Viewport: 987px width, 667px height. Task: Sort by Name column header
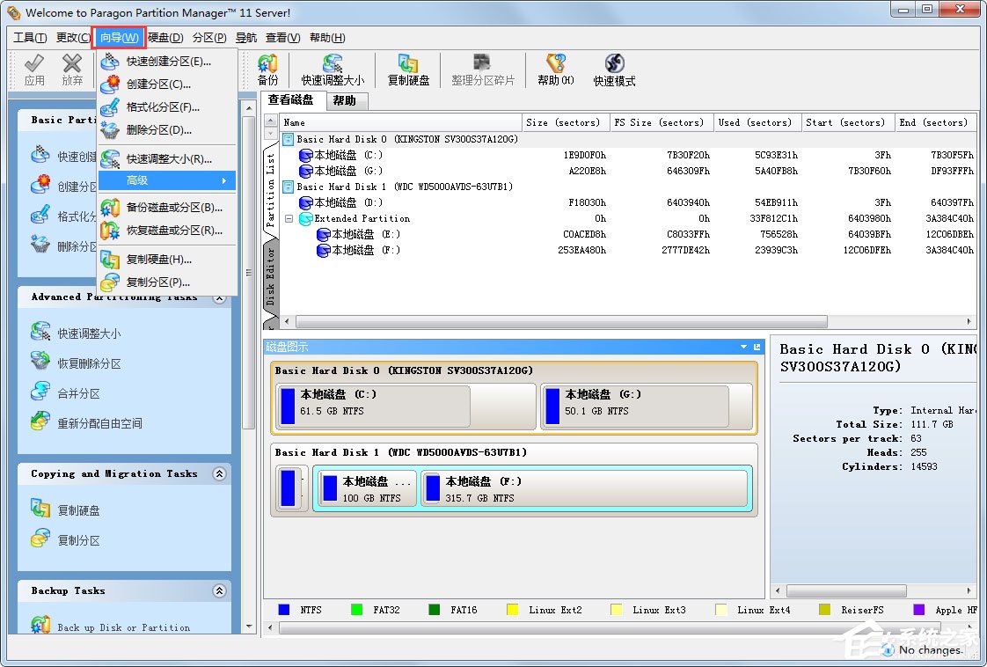(400, 122)
